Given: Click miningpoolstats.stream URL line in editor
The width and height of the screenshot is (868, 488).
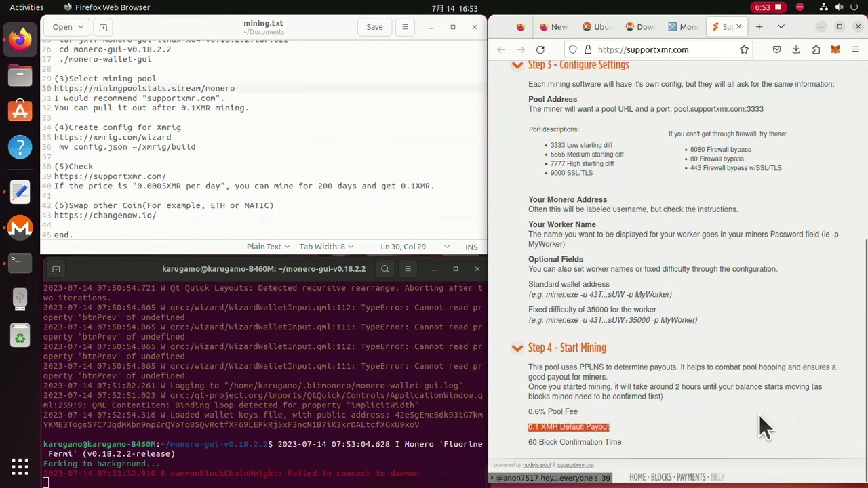Looking at the screenshot, I should [x=144, y=88].
